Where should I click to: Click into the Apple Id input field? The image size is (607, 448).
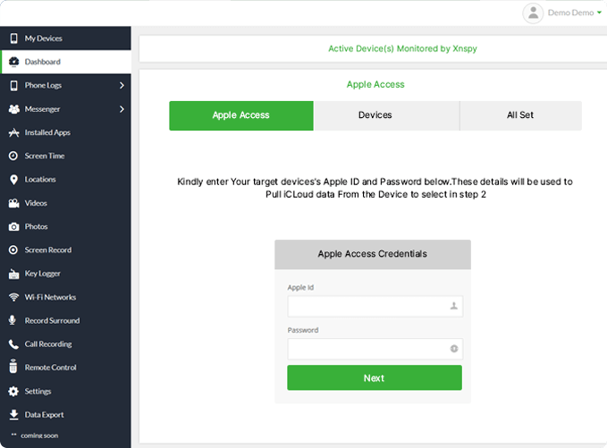click(367, 306)
